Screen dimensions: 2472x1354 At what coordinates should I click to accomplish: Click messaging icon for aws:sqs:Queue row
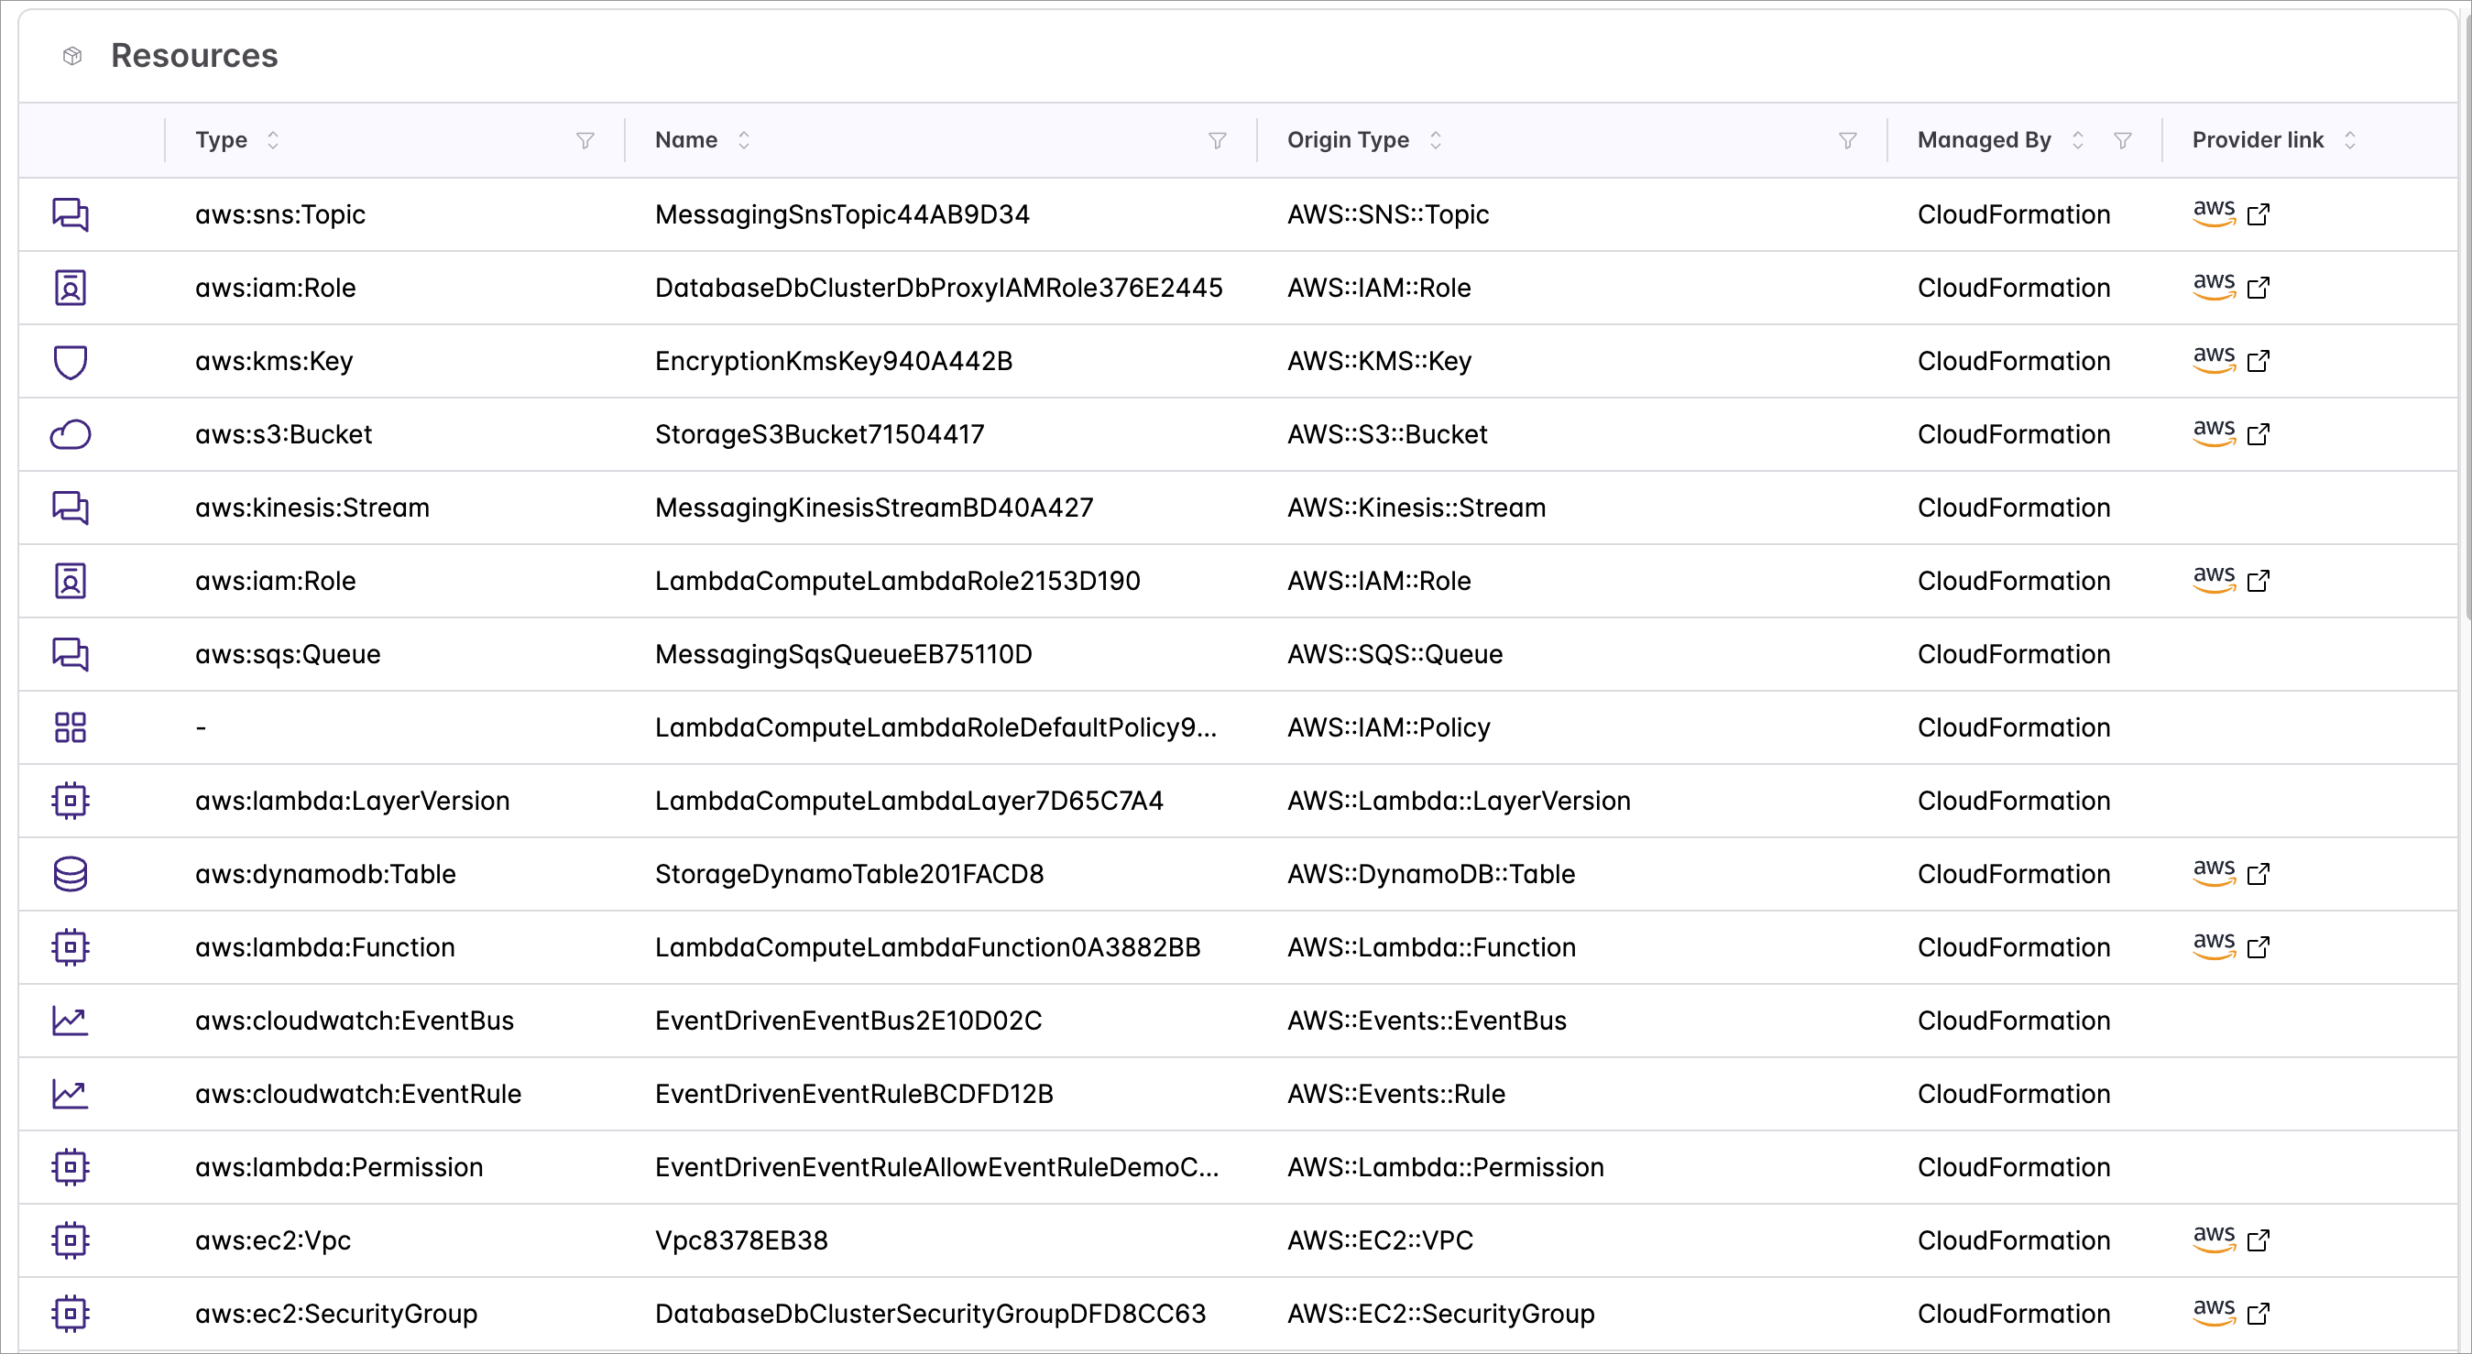coord(70,654)
